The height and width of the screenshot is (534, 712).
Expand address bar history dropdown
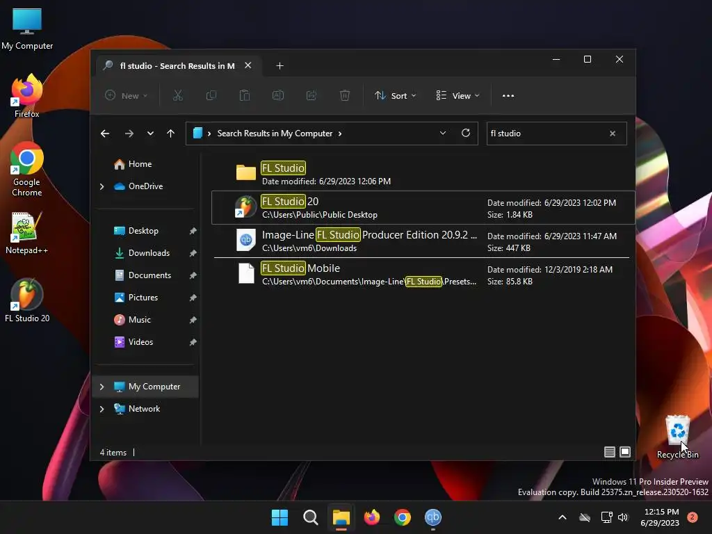(443, 133)
